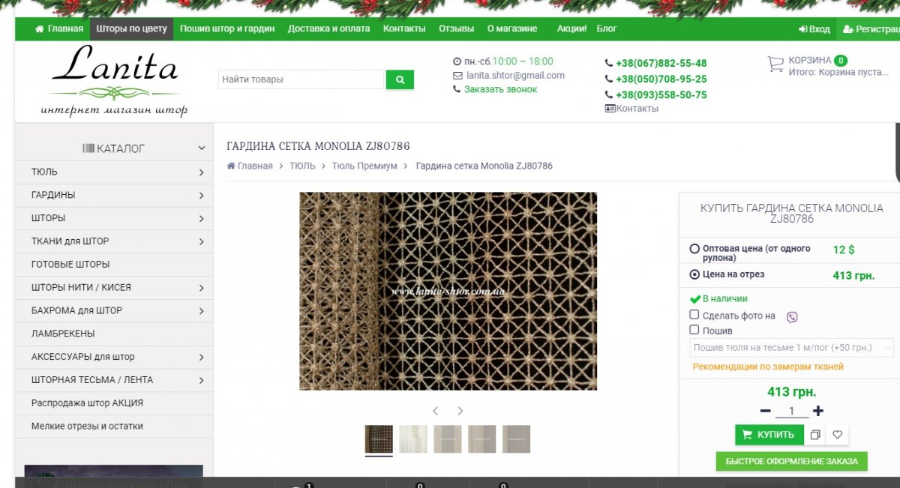Open Доставка и оплата menu item
The width and height of the screenshot is (900, 488).
tap(328, 28)
